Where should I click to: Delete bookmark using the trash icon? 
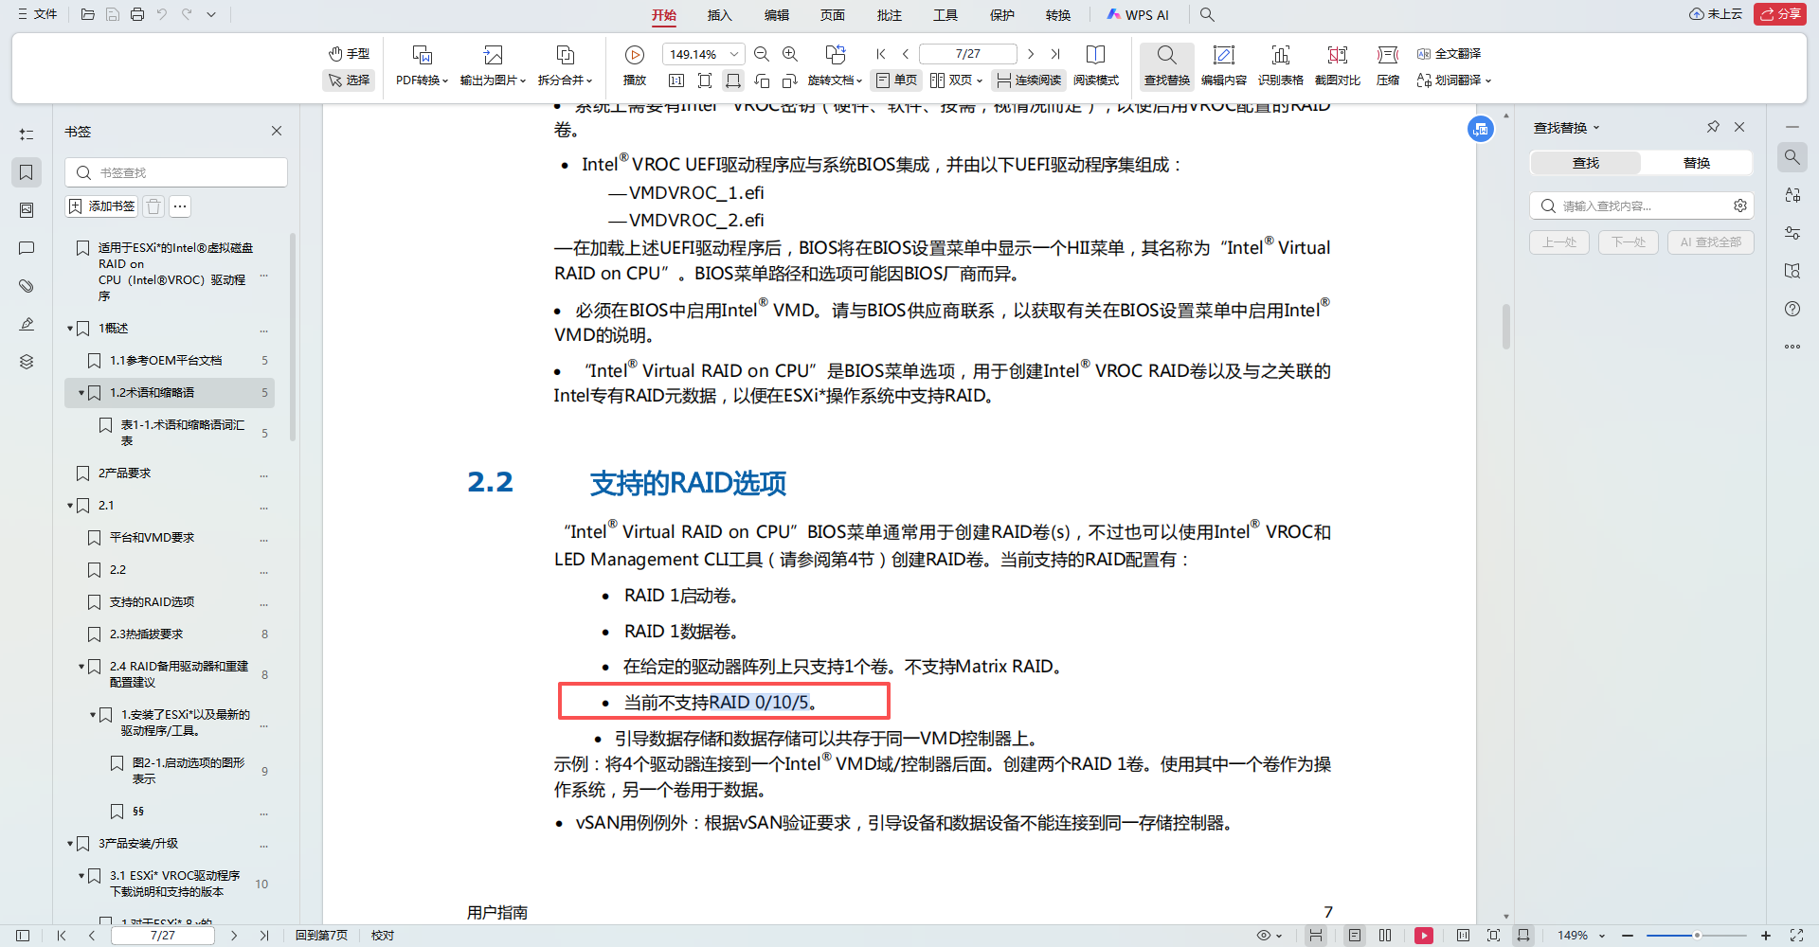154,206
